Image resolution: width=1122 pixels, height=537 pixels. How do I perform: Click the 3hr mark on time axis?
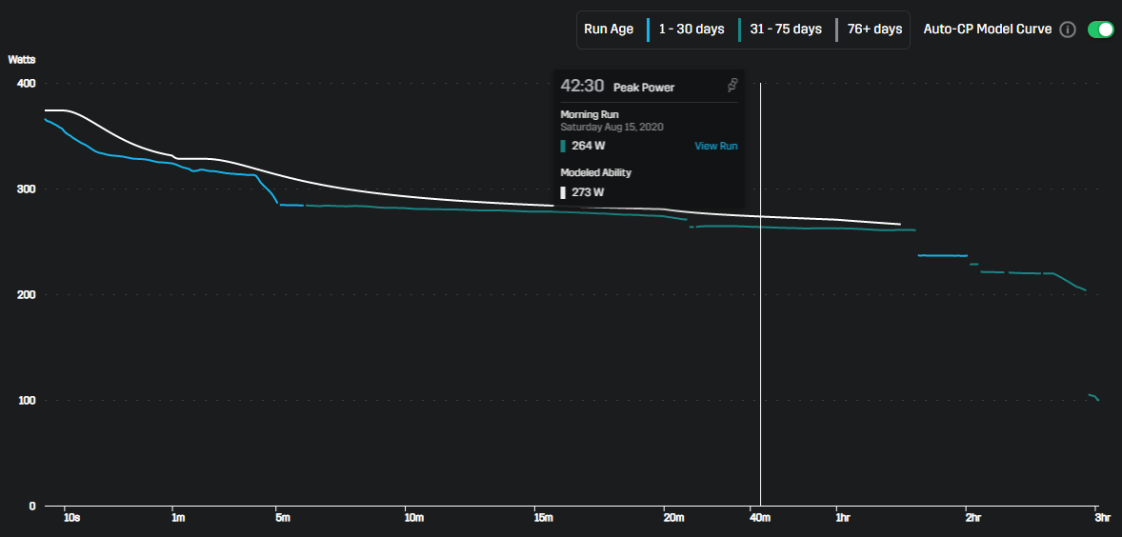(x=1102, y=518)
